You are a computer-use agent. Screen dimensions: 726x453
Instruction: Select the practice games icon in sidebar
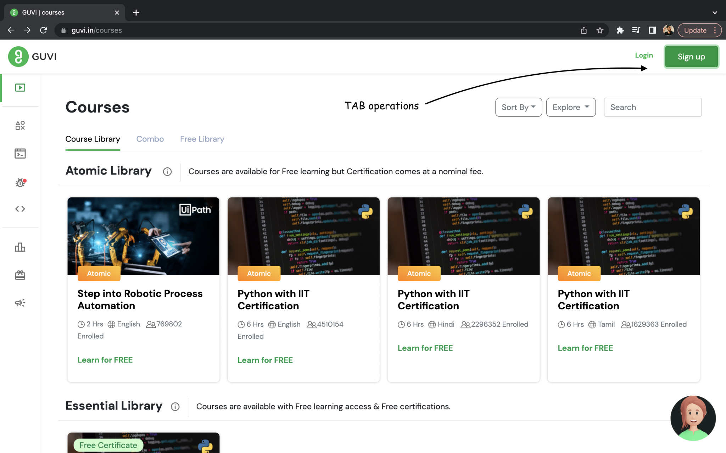[x=20, y=125]
